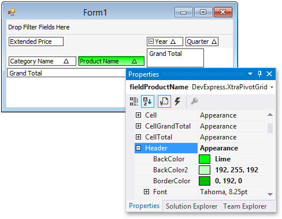Click the Properties grid scroll down arrow
This screenshot has width=282, height=219.
click(x=270, y=194)
